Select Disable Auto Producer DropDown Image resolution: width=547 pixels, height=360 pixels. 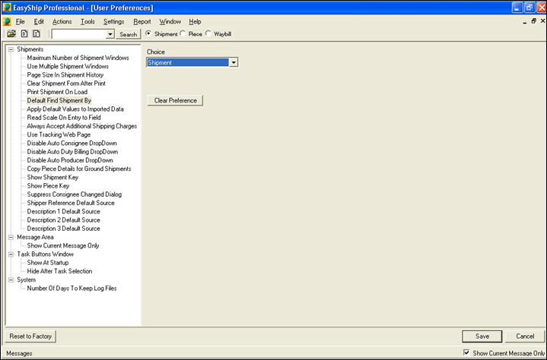(70, 160)
